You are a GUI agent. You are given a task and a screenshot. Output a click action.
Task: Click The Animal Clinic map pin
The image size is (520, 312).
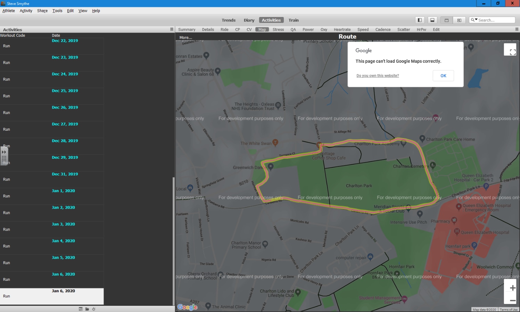tap(208, 306)
